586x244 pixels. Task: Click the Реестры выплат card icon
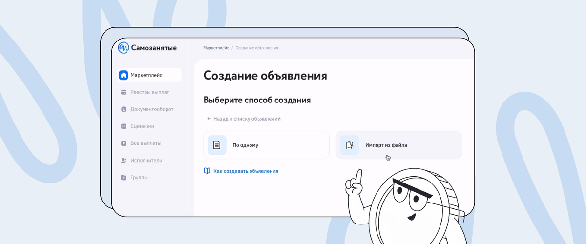(124, 92)
